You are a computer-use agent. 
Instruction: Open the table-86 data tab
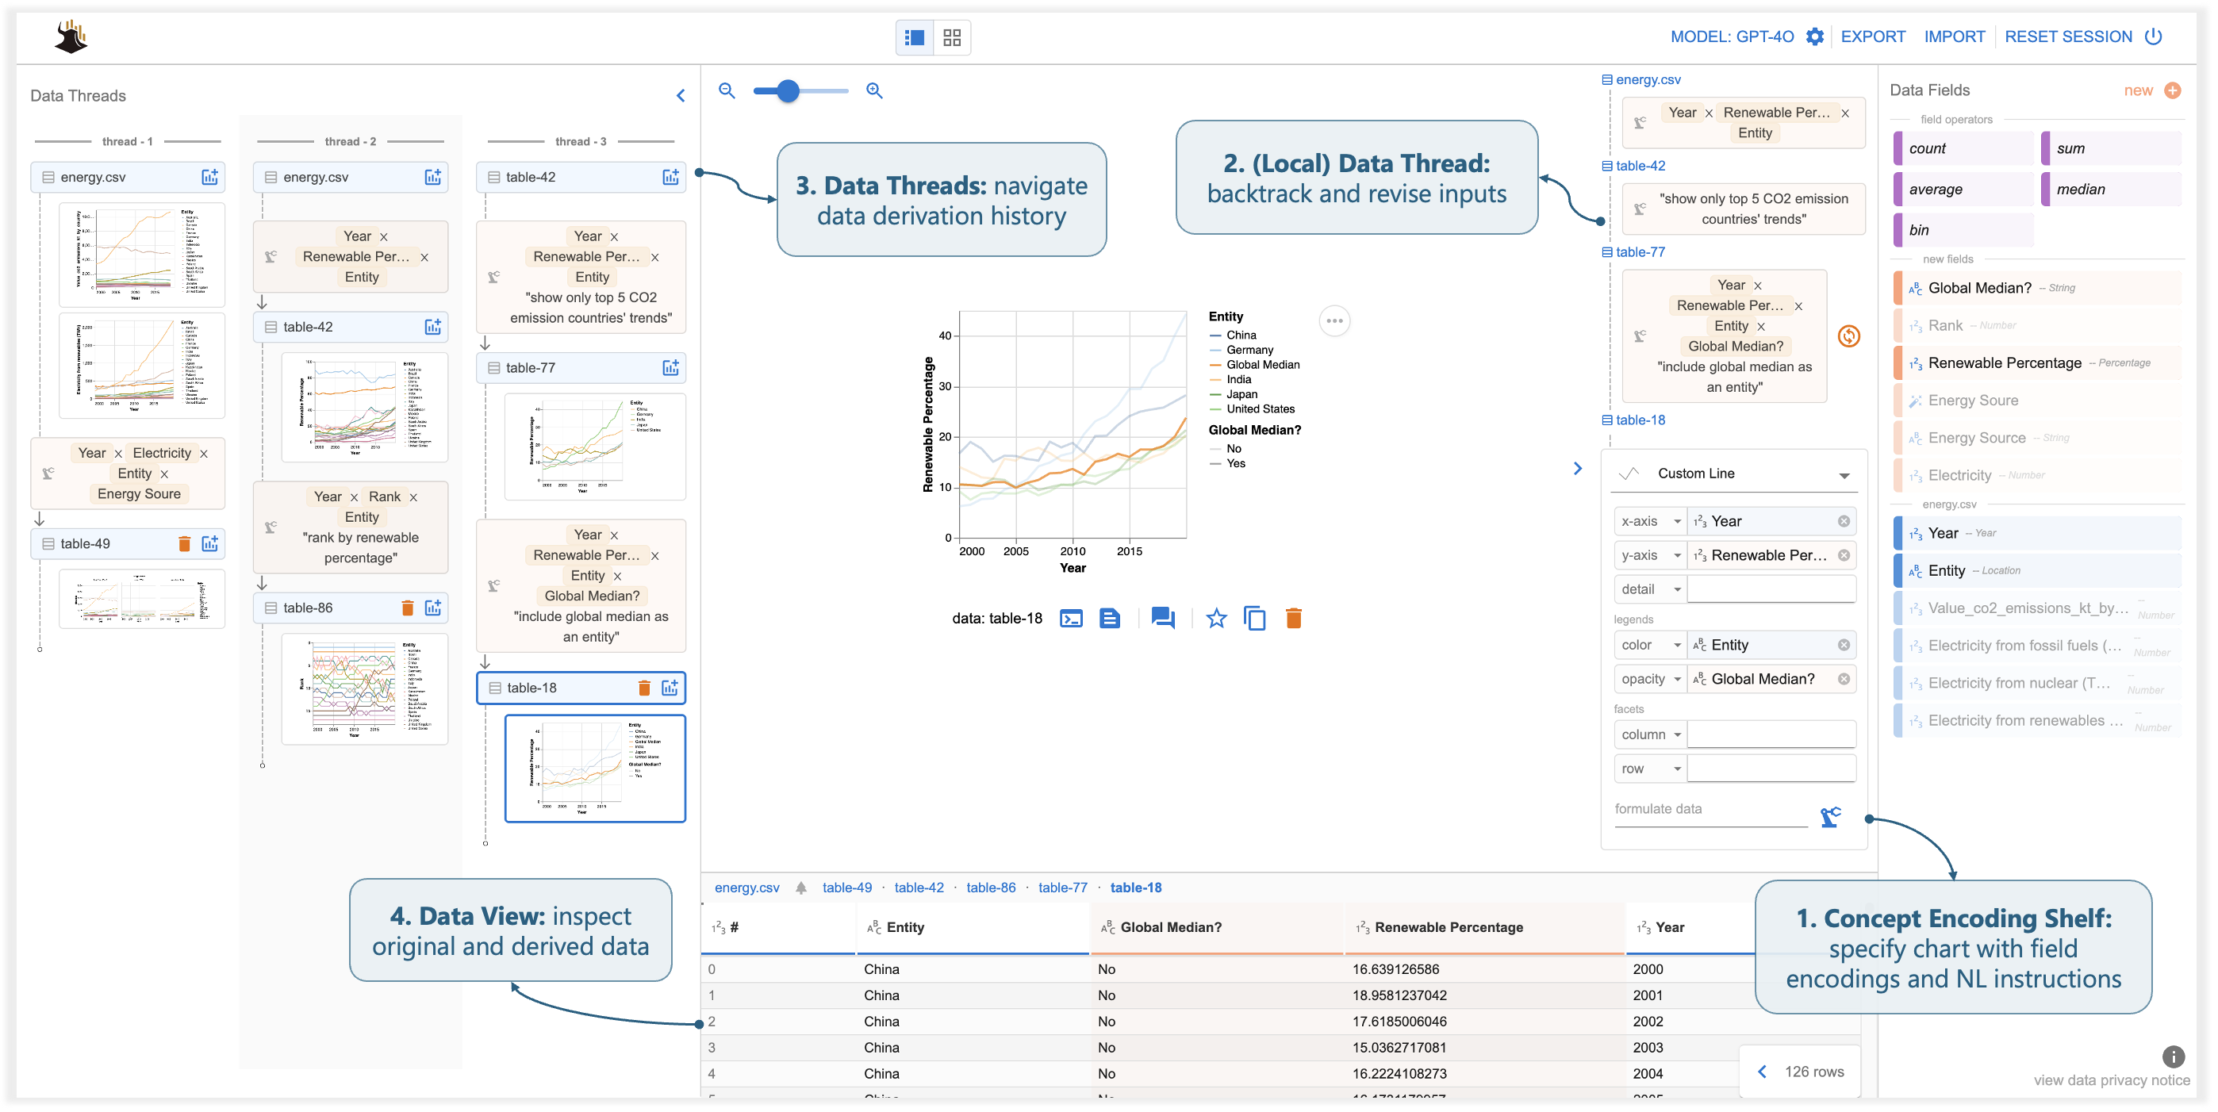point(991,888)
